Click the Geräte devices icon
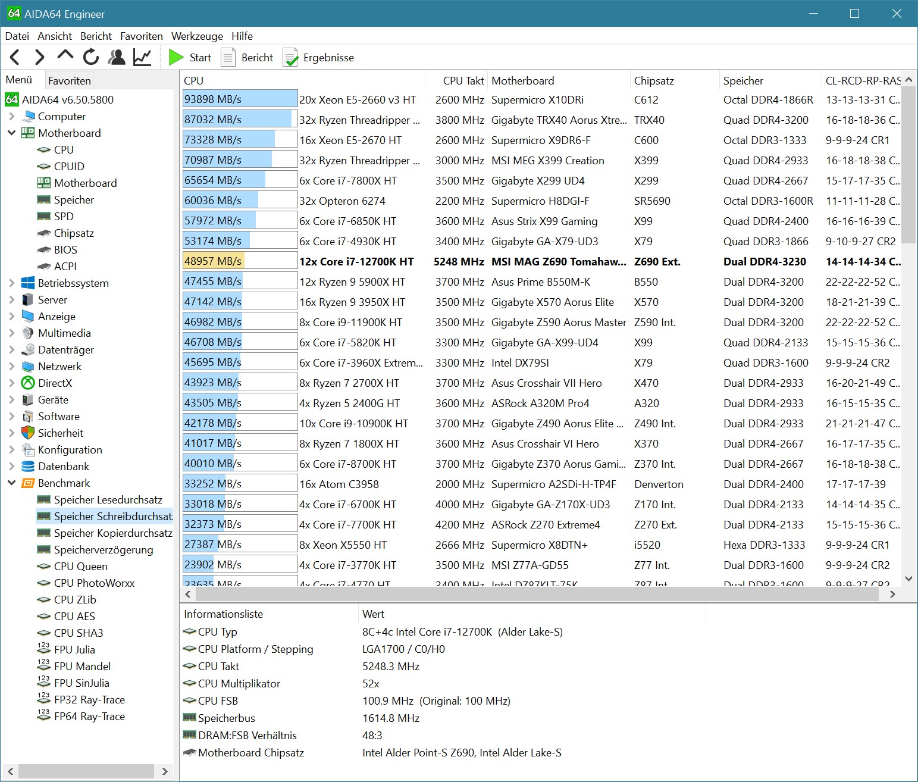 pos(28,399)
